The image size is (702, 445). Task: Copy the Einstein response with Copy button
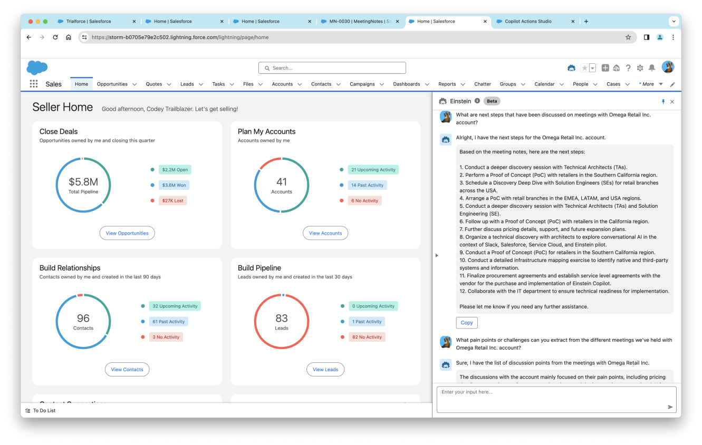click(466, 323)
